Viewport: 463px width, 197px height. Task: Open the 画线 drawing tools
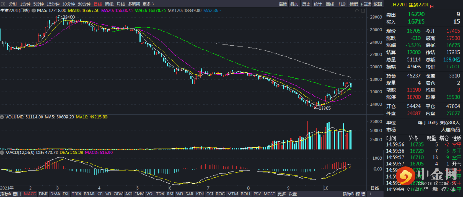point(330,3)
